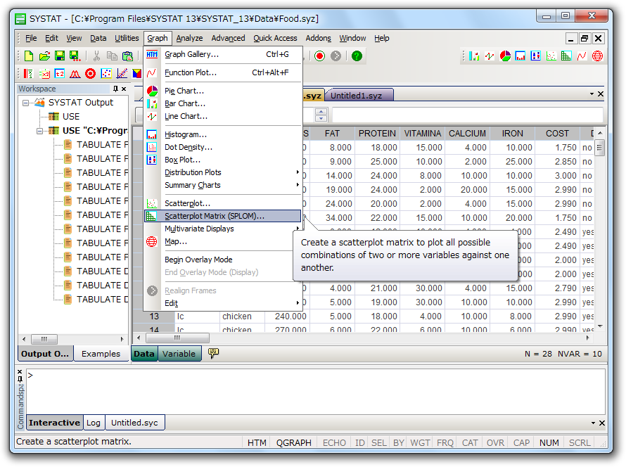The image size is (626, 467).
Task: Click the CALCIUM column header
Action: (x=467, y=134)
